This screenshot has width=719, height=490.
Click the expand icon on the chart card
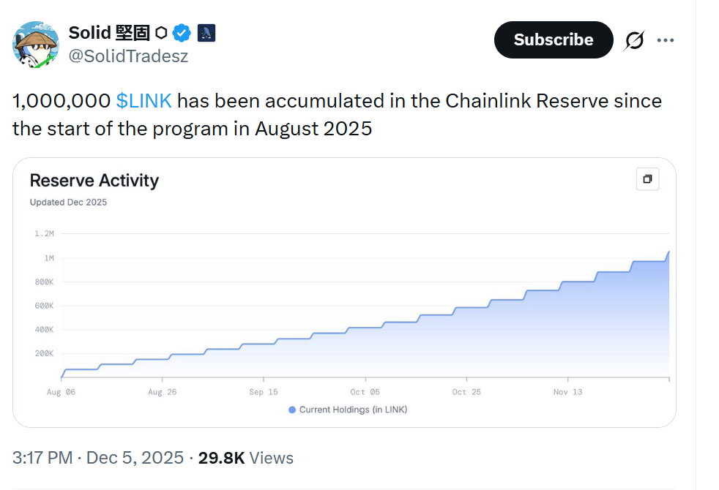click(x=647, y=179)
